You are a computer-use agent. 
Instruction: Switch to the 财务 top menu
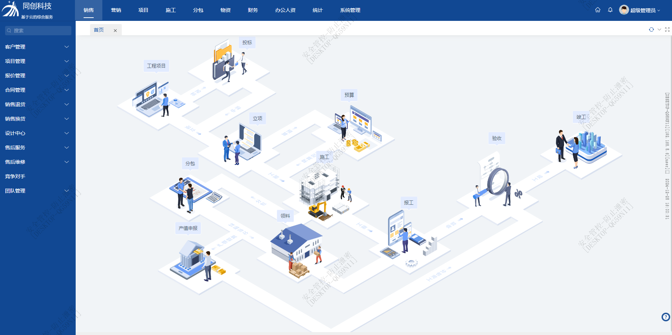(253, 10)
